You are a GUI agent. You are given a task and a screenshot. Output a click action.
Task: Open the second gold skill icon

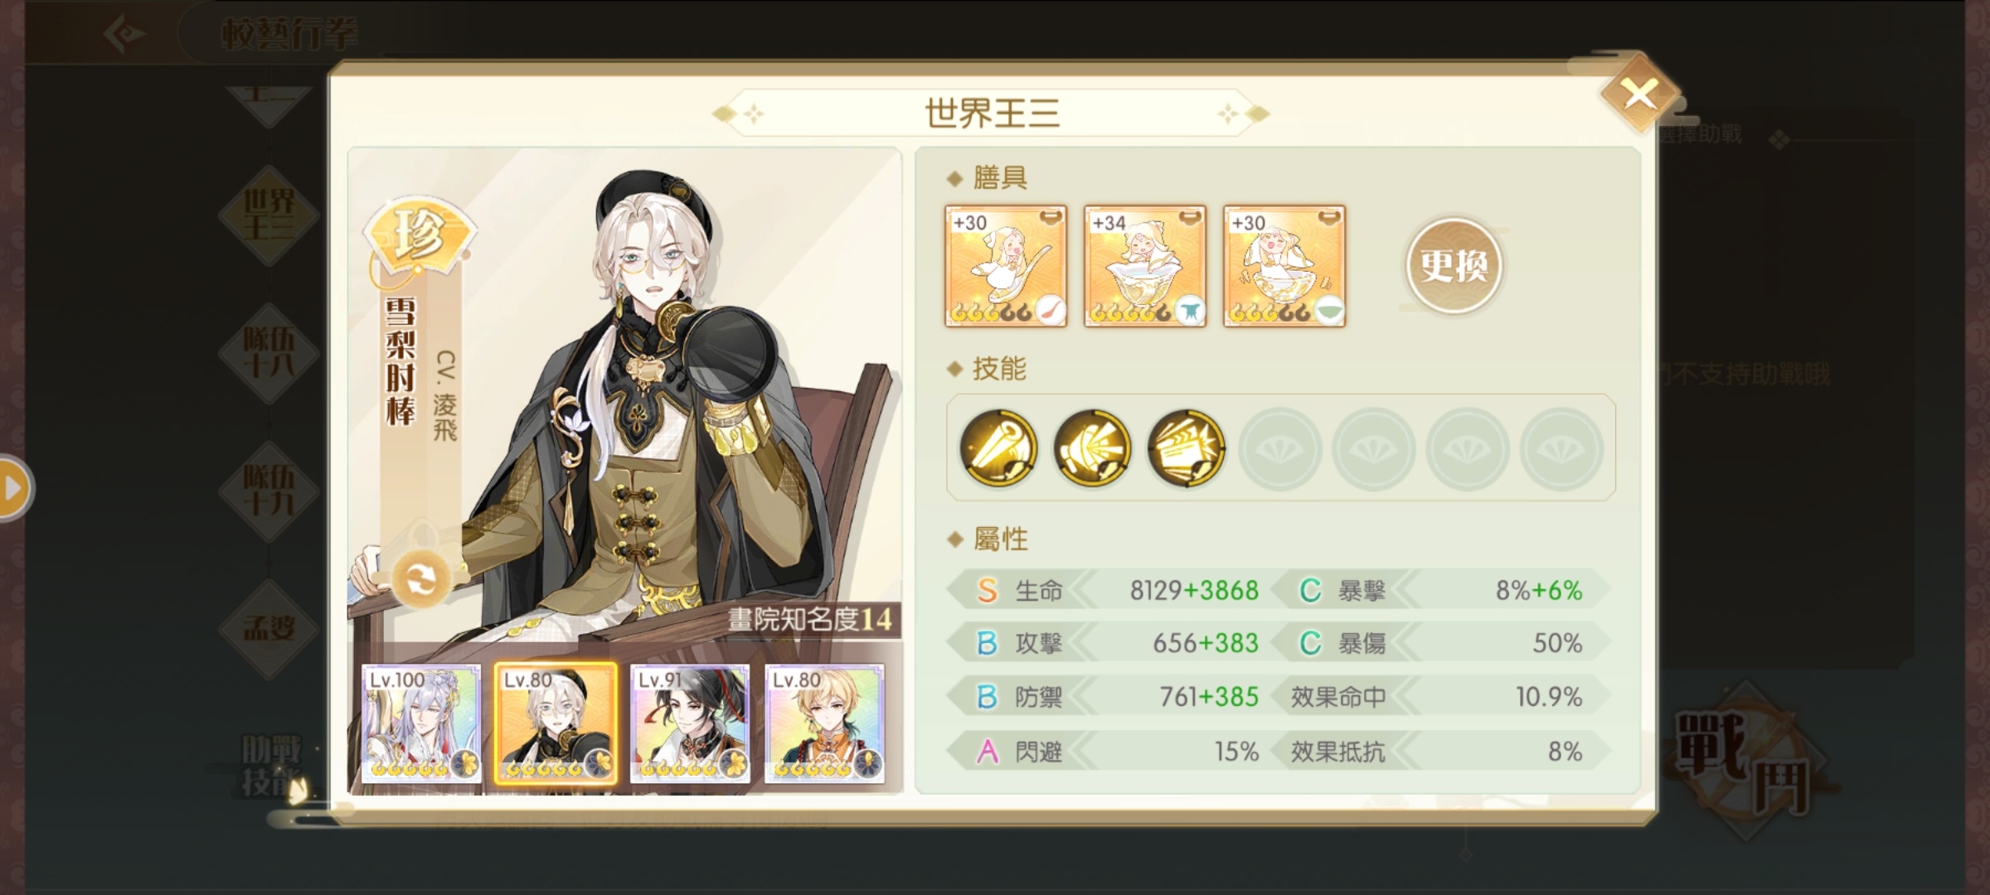[x=1092, y=448]
